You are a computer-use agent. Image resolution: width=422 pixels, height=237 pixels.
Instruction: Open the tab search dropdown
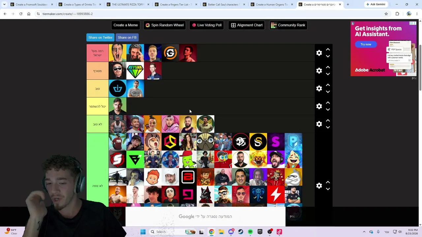(x=4, y=5)
